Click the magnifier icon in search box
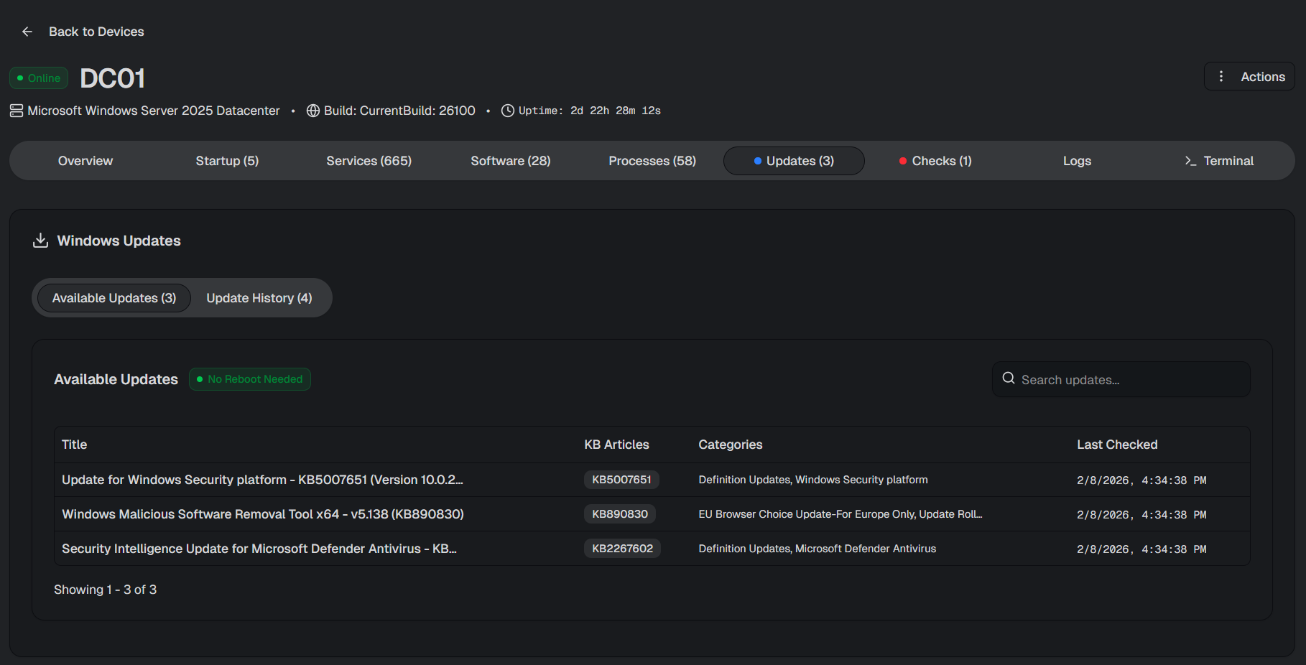 coord(1009,378)
